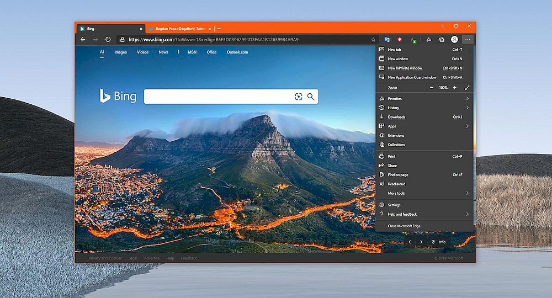
Task: Click the back navigation arrow
Action: tap(83, 40)
